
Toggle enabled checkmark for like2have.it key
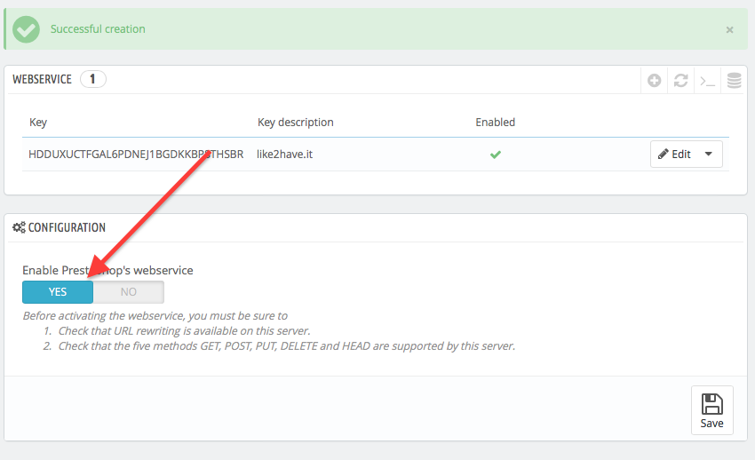click(x=496, y=155)
